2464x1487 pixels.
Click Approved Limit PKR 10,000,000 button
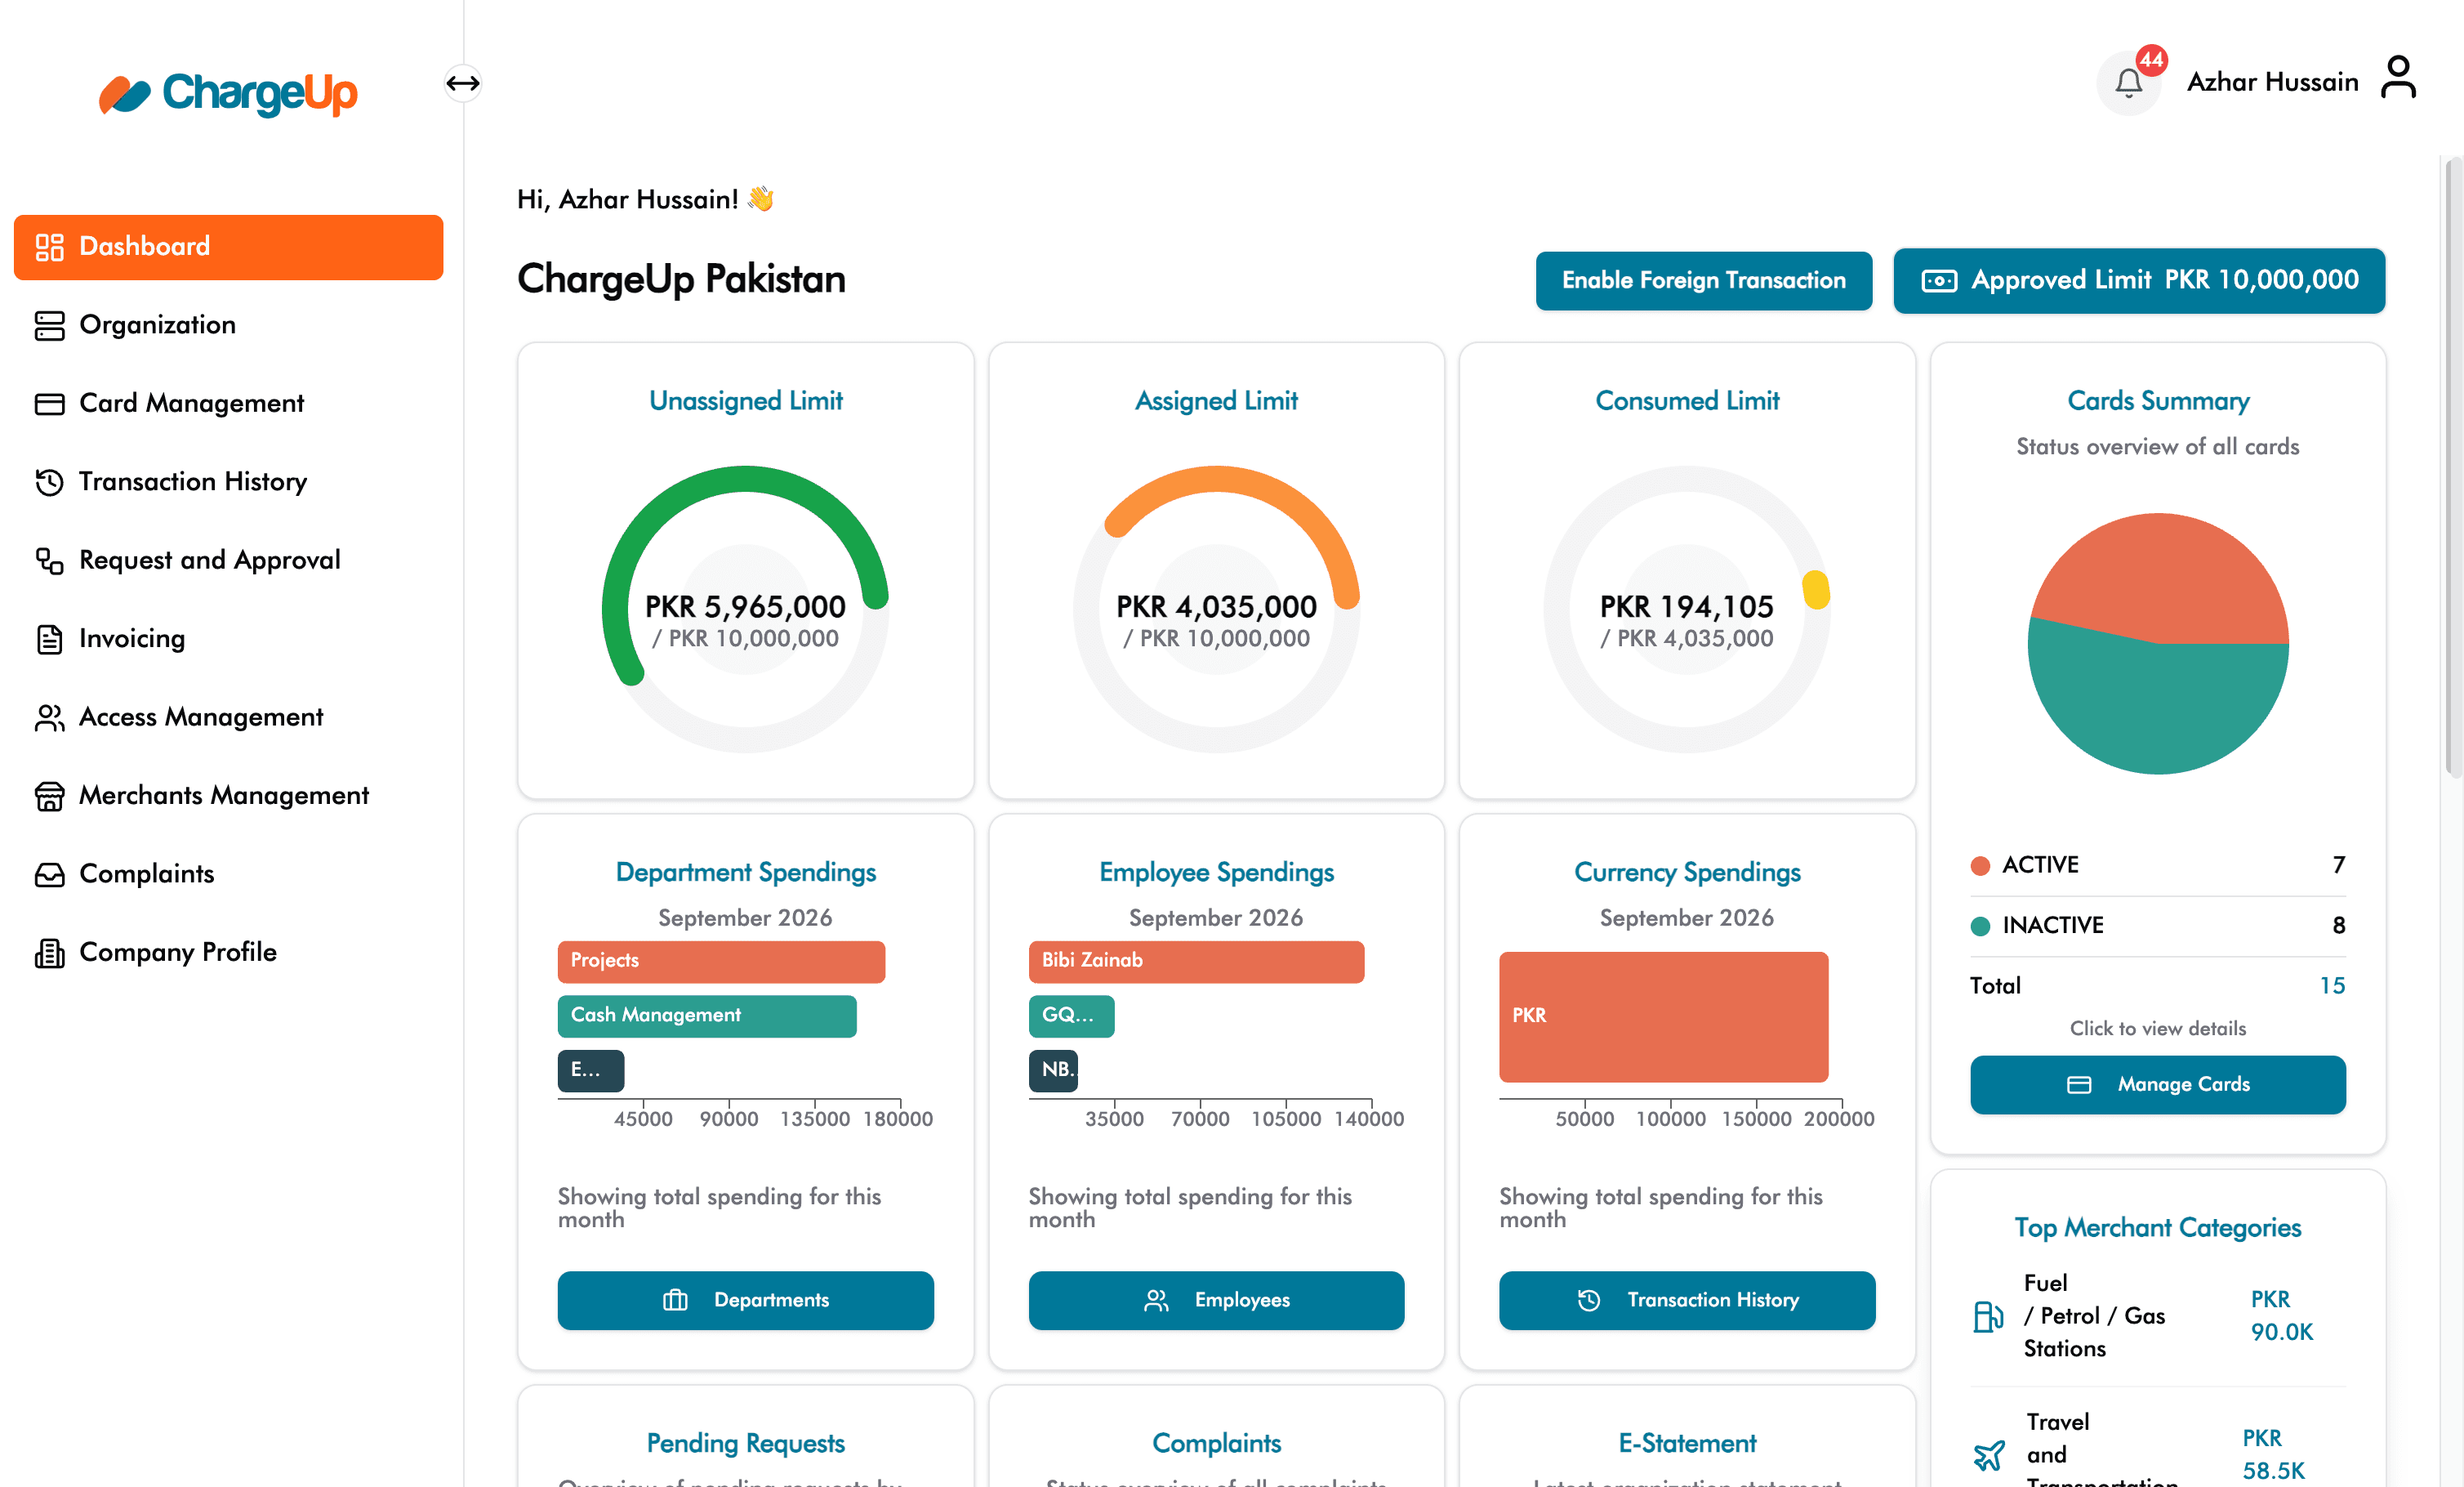[2139, 281]
